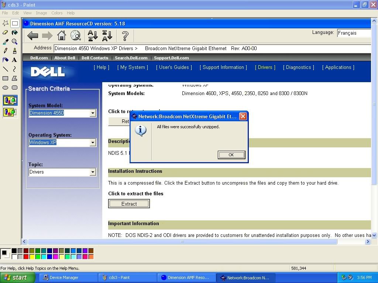This screenshot has width=378, height=283.
Task: Choose the Brush tool
Action: (x=15, y=51)
